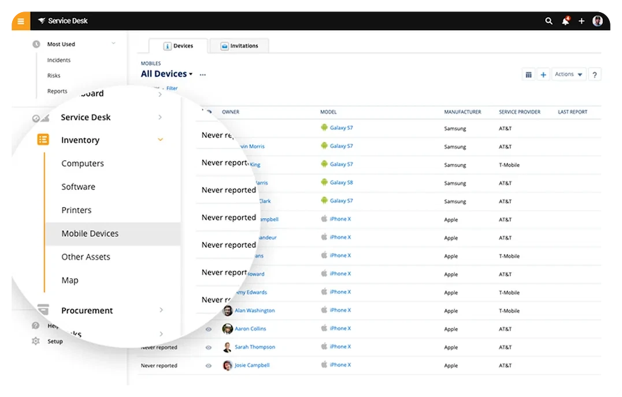
Task: Click Sarah Thompson's avatar
Action: click(227, 347)
